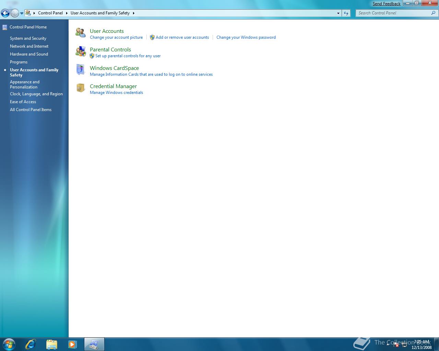The height and width of the screenshot is (351, 439).
Task: Click shield icon beside Add or remove accounts
Action: point(152,37)
